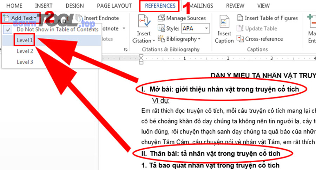Click the Insert Endnote label
This screenshot has height=170, width=316.
point(101,18)
